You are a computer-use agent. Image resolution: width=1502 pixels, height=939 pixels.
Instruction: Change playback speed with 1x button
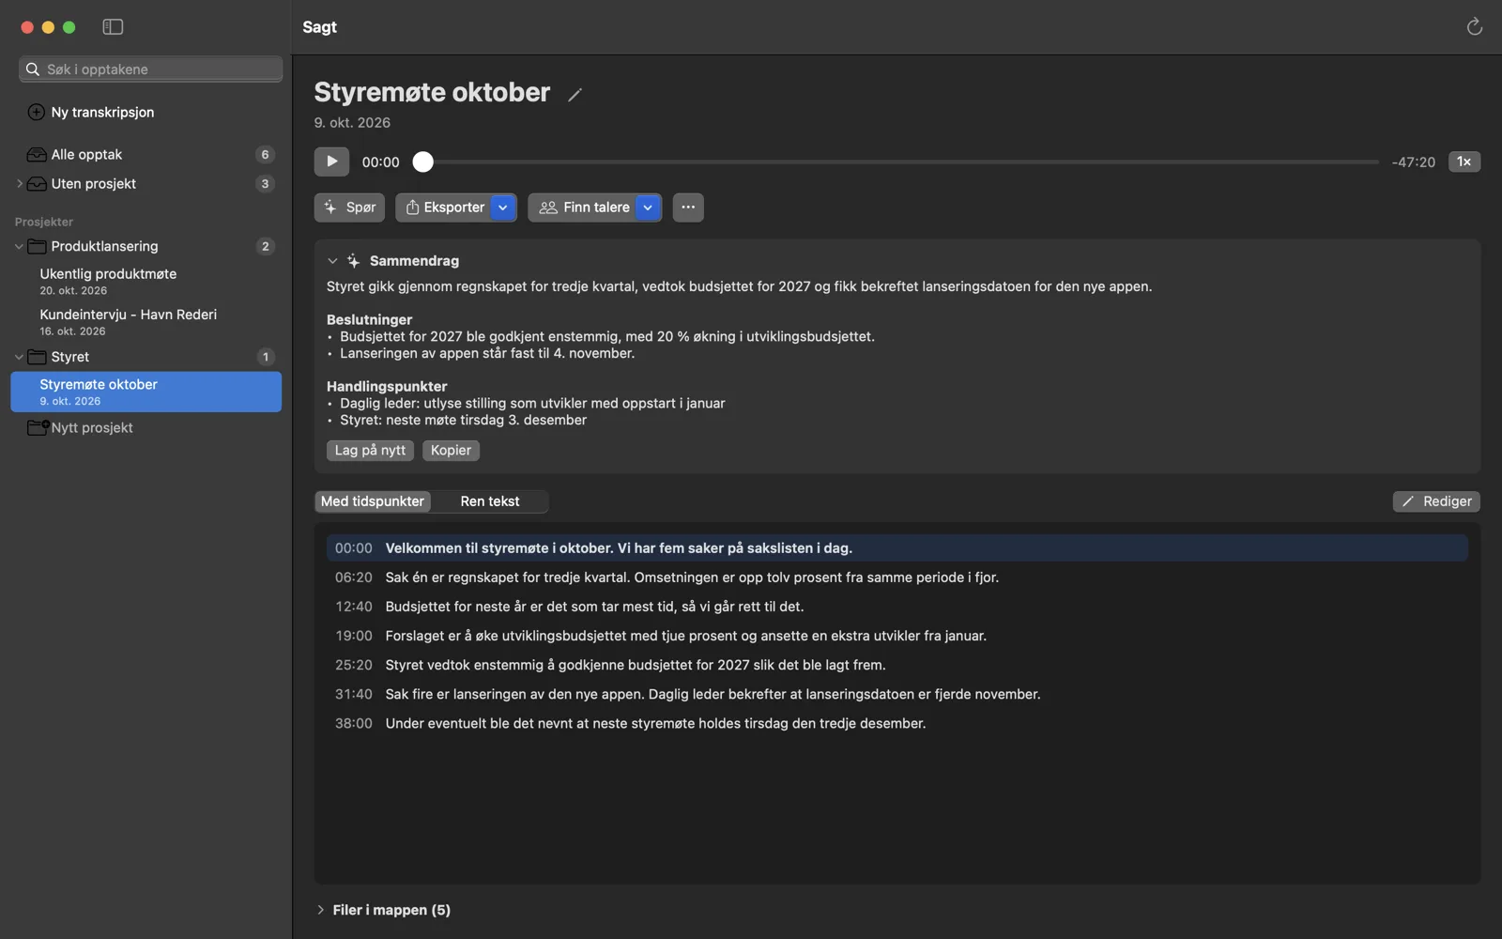point(1464,162)
